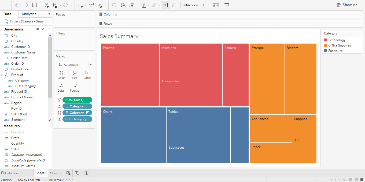
Task: Click the Office Supplies orange legend swatch
Action: click(325, 45)
